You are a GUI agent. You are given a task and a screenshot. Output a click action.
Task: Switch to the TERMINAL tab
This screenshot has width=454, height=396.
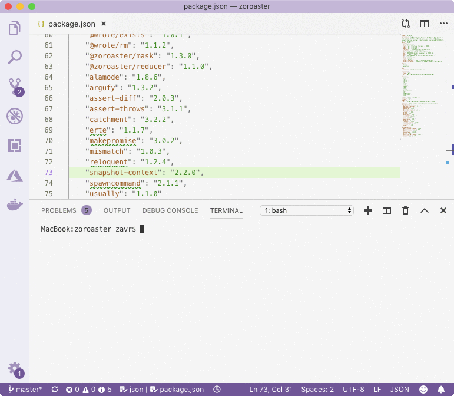pos(226,210)
